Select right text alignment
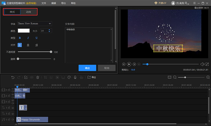 36,45
